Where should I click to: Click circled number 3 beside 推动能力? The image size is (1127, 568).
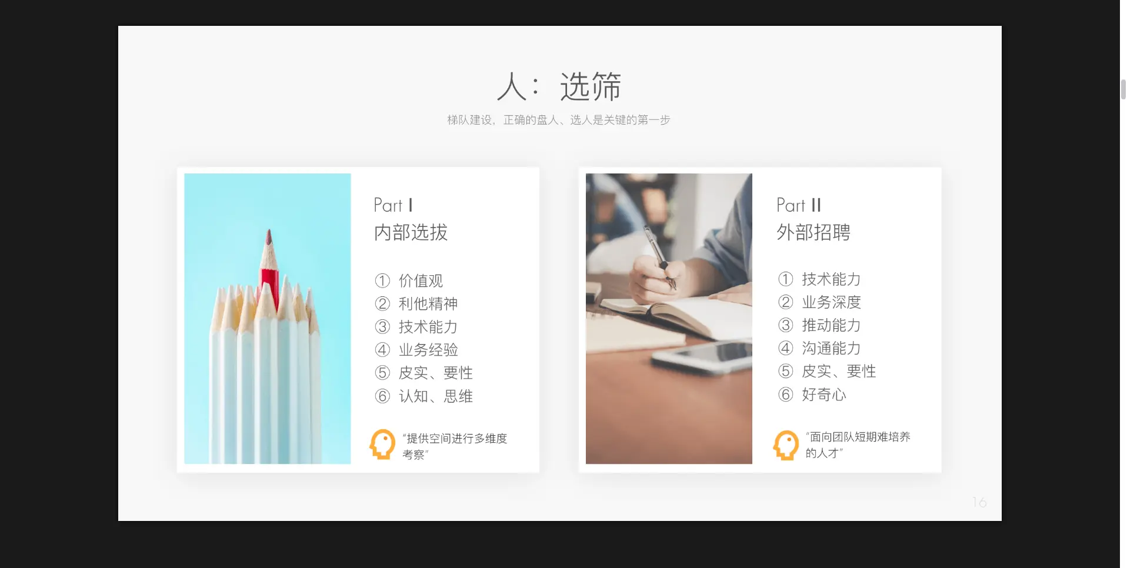tap(786, 325)
